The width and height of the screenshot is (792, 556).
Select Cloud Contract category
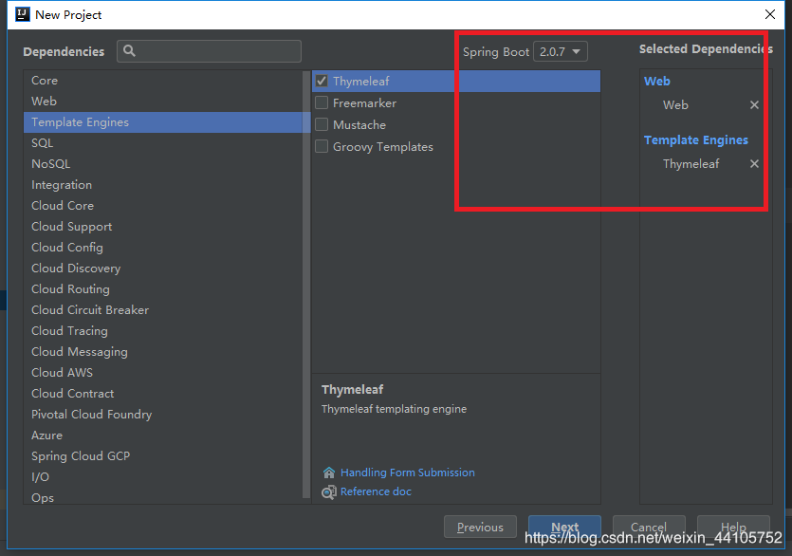coord(163,393)
